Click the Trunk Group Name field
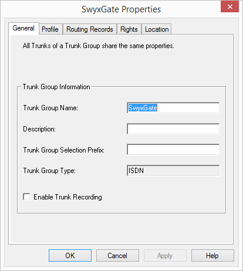The height and width of the screenshot is (271, 243). (173, 108)
